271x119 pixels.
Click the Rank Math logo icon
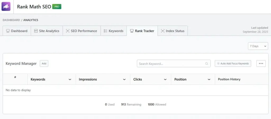6,7
